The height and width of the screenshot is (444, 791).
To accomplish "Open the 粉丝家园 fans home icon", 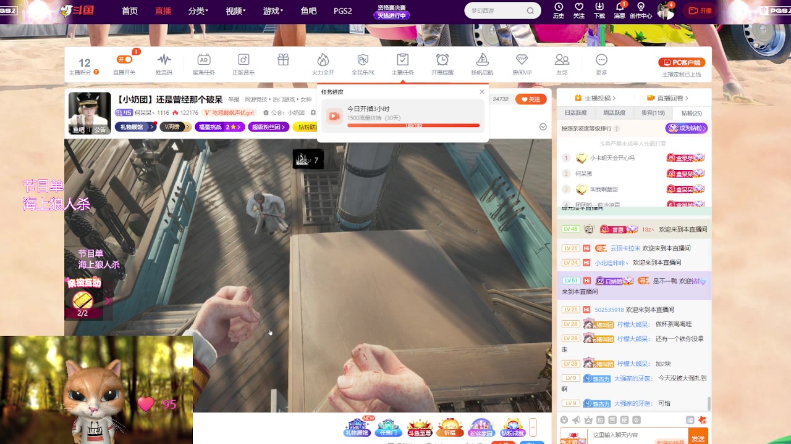I will [481, 427].
